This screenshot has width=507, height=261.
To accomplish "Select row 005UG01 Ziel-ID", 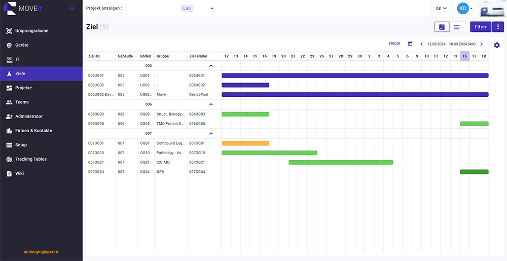I will (x=96, y=76).
